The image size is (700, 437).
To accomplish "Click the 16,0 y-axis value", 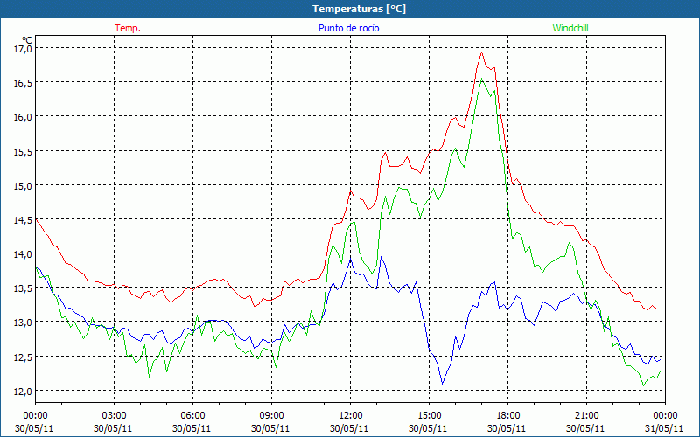I will click(24, 117).
